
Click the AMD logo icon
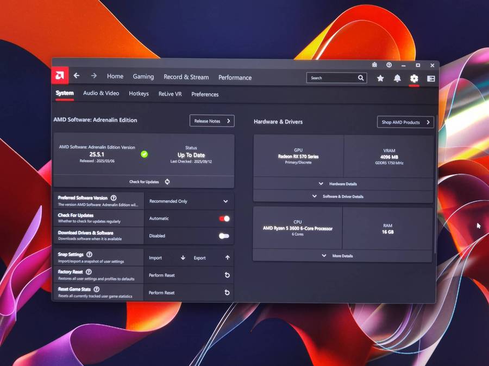click(60, 76)
